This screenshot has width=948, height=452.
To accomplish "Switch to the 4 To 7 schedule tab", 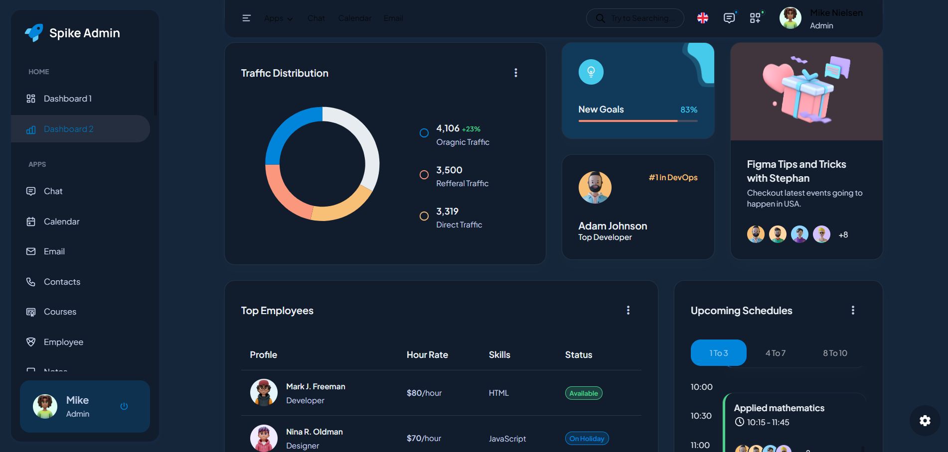I will coord(775,353).
